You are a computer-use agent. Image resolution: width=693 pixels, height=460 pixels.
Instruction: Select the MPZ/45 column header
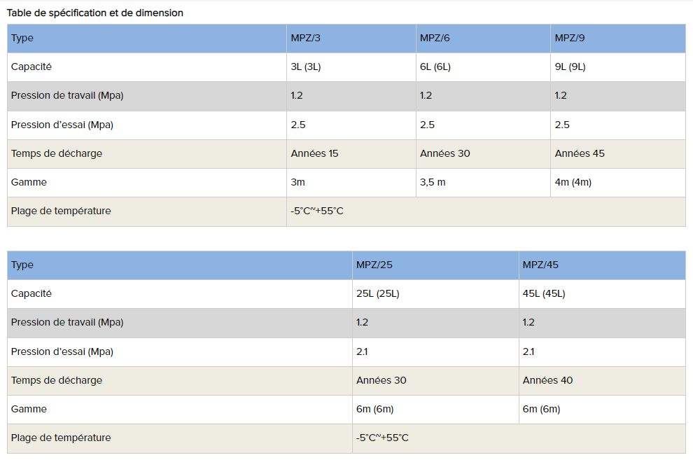tap(540, 265)
